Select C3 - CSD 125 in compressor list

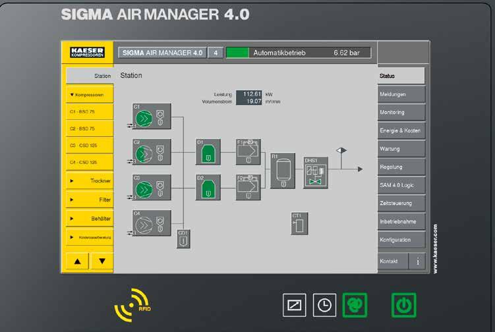click(x=90, y=145)
